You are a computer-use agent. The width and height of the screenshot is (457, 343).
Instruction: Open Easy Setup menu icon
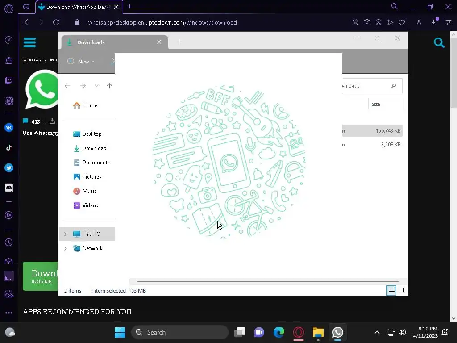[x=448, y=22]
